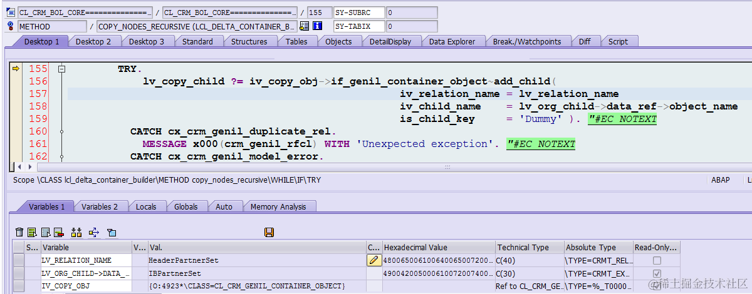Toggle read-only checkbox for LV_RELATION_NAME
752x294 pixels.
click(657, 260)
